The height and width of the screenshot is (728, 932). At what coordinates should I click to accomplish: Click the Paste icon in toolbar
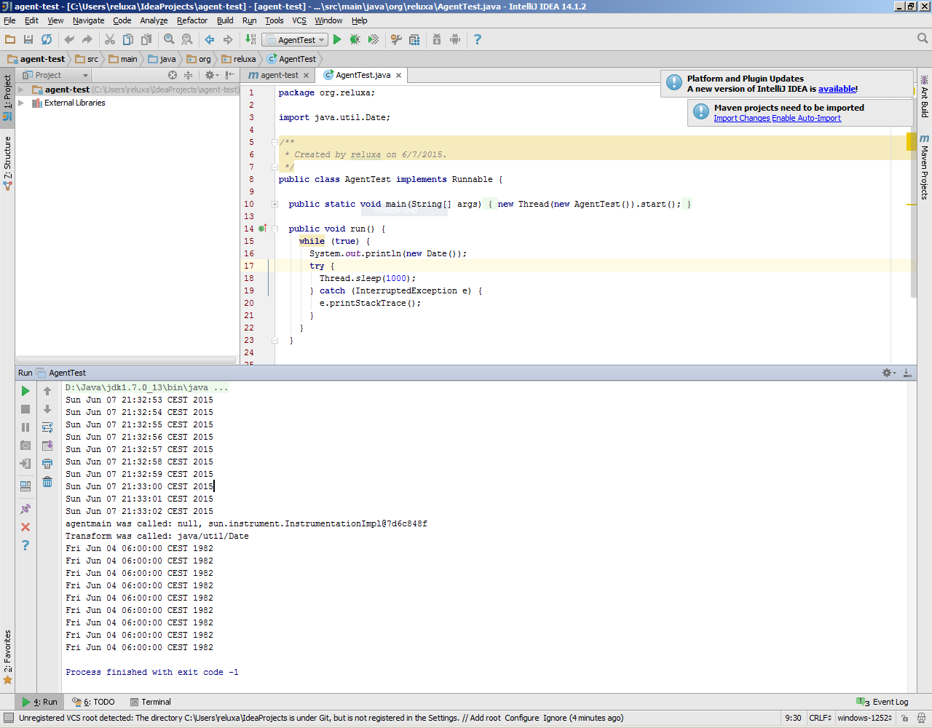146,39
